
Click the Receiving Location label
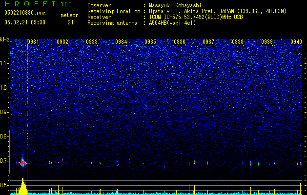(114, 11)
